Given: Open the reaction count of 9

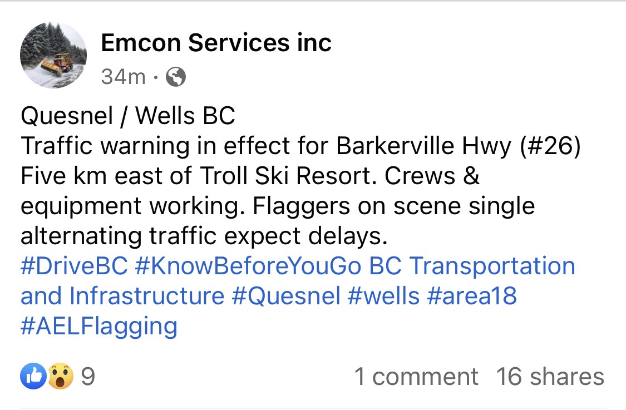Looking at the screenshot, I should click(x=88, y=377).
